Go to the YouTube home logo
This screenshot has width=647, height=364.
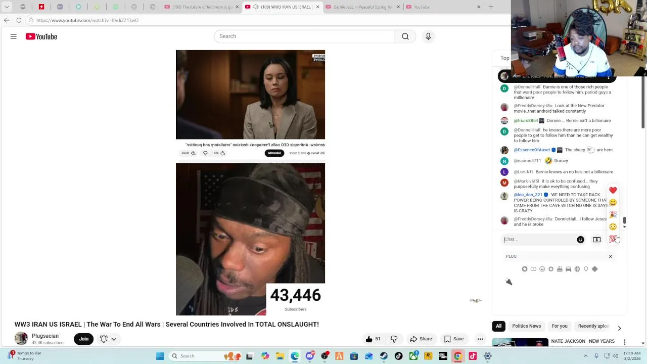tap(41, 36)
